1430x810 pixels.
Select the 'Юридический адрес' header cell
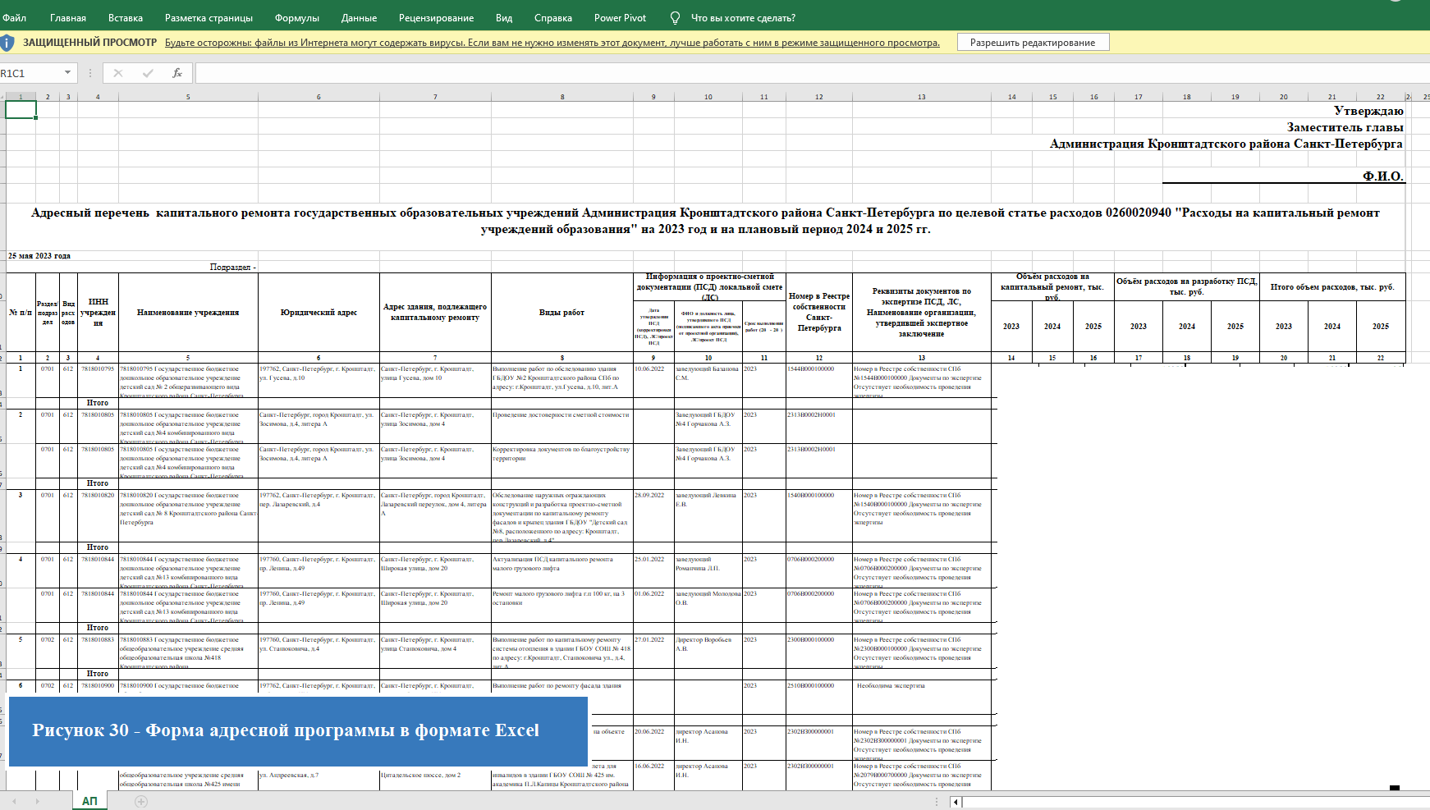tap(319, 313)
